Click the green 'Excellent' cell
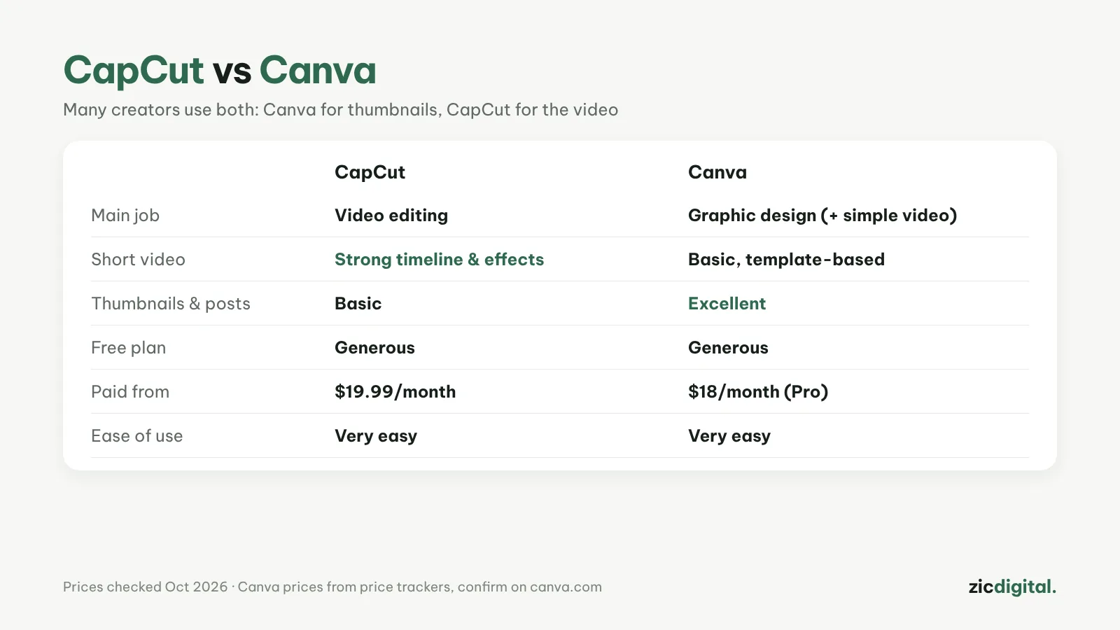Image resolution: width=1120 pixels, height=630 pixels. tap(727, 304)
